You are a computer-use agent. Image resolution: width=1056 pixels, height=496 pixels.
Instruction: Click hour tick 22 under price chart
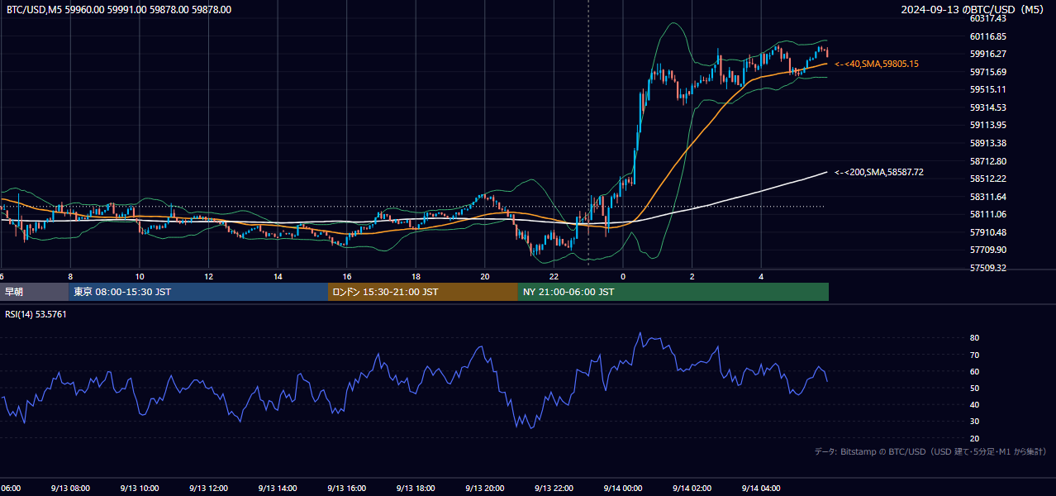554,277
